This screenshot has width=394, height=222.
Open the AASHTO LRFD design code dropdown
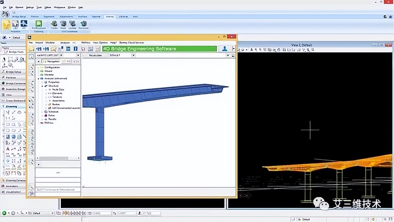click(61, 55)
